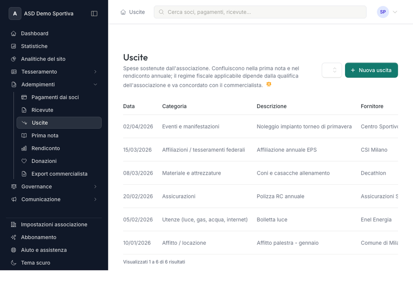Image resolution: width=413 pixels, height=292 pixels.
Task: Click 'Polizza RC annuale' cell
Action: click(x=280, y=197)
